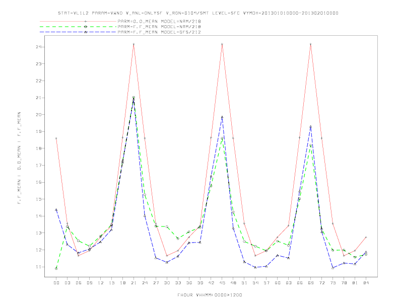Screen dimensions: 399x308
Task: Click green circle data point at hour 00
Action: click(x=56, y=269)
